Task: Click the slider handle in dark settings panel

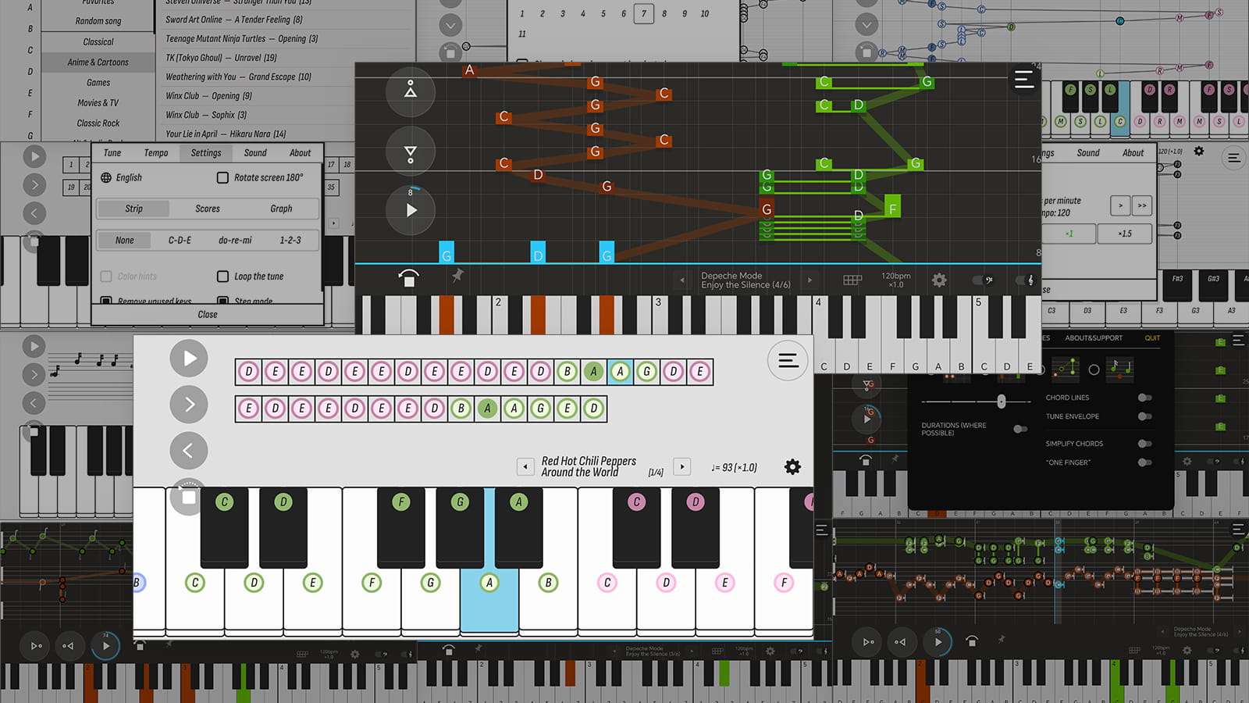Action: tap(1002, 401)
